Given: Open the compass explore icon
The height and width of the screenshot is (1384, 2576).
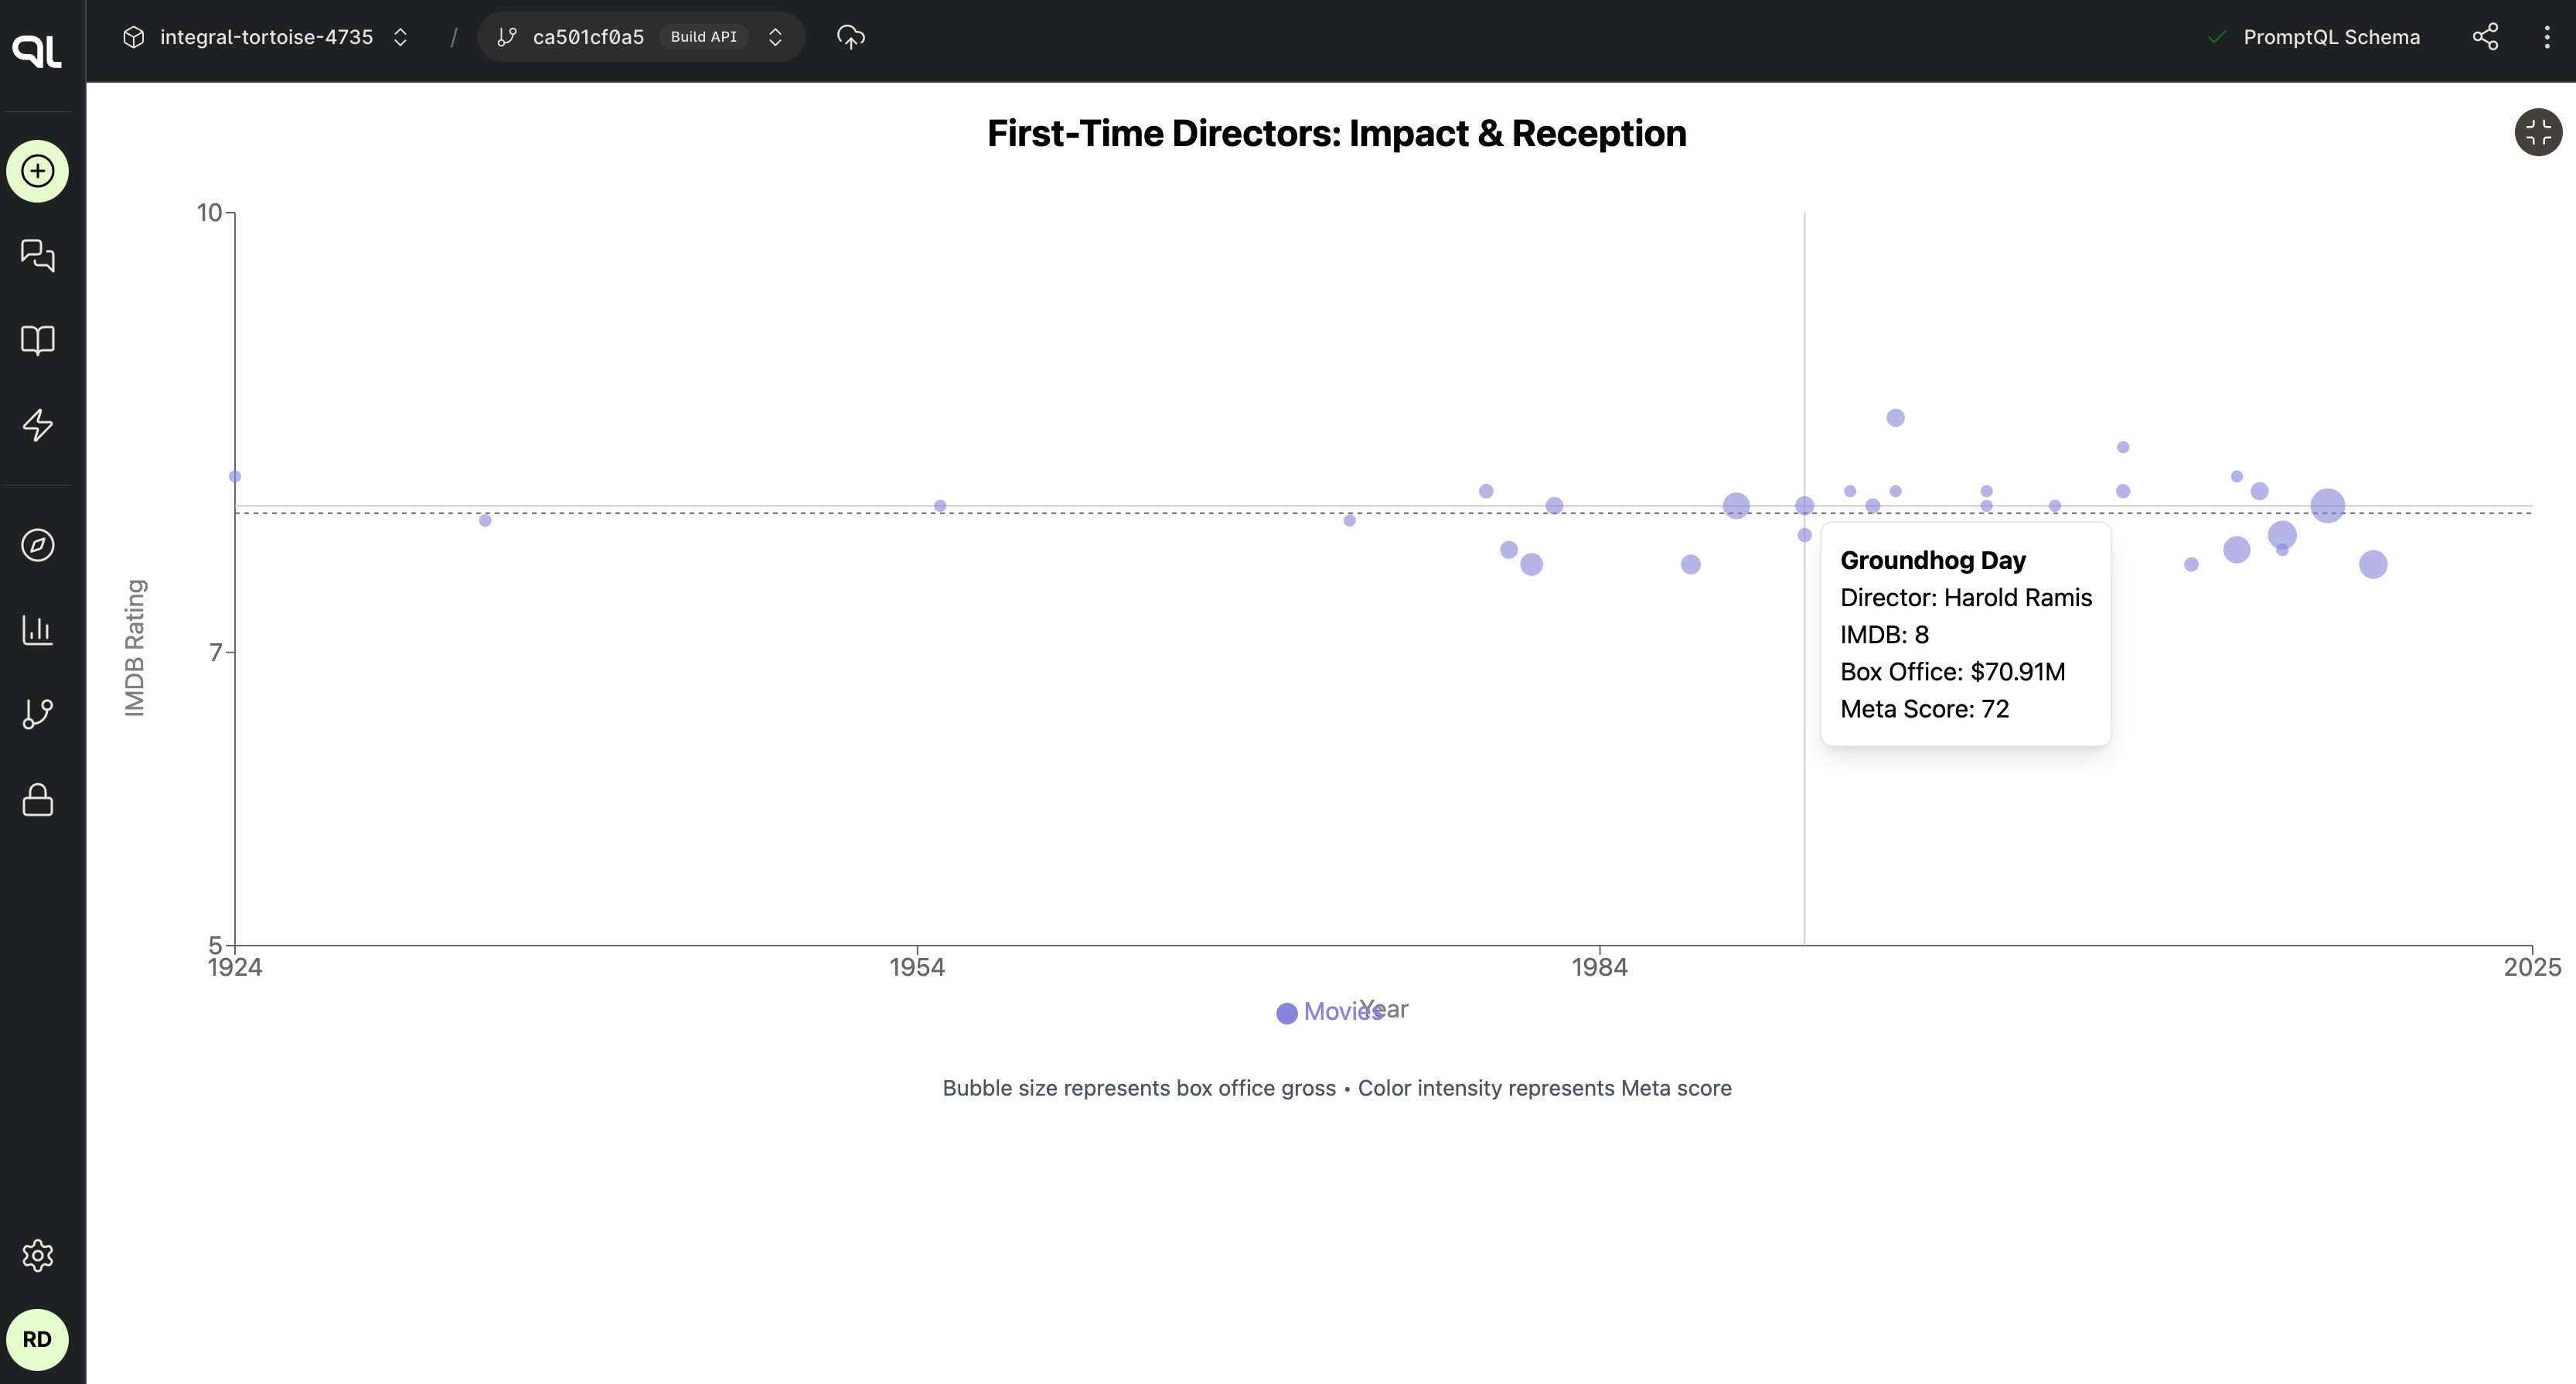Looking at the screenshot, I should (38, 545).
